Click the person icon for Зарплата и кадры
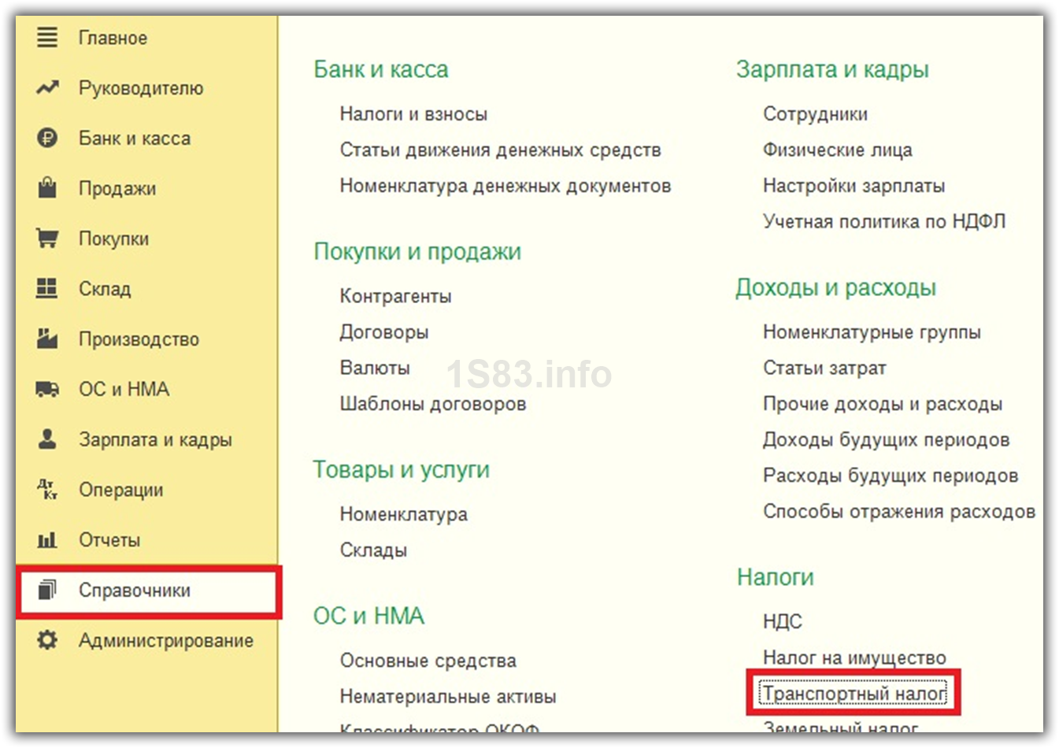 coord(47,439)
